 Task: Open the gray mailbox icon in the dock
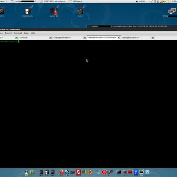pos(73,172)
